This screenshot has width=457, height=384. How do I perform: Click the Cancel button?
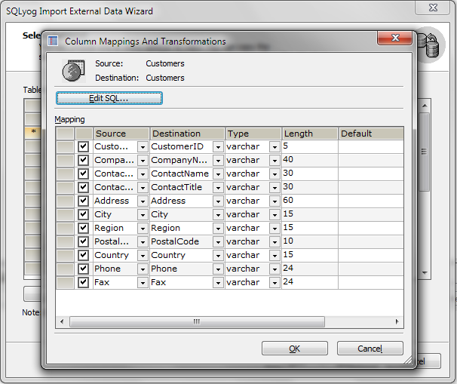[x=370, y=349]
